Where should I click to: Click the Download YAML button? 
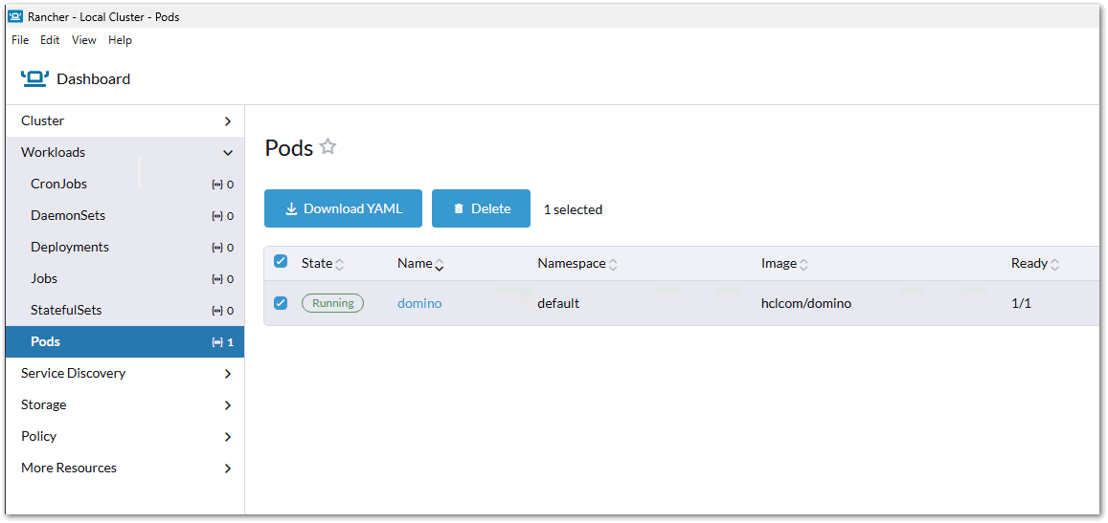coord(344,208)
